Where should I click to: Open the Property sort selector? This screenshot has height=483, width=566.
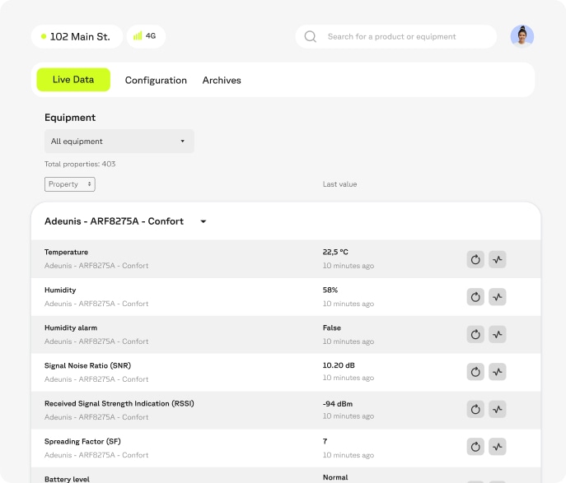tap(70, 184)
